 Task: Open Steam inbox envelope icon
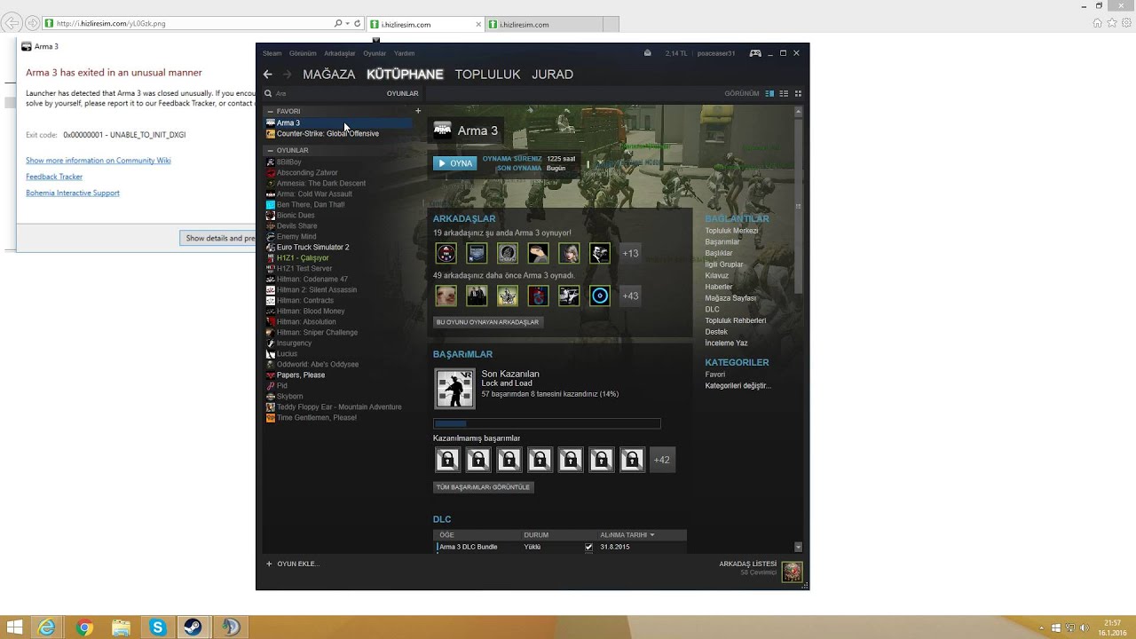(x=648, y=53)
